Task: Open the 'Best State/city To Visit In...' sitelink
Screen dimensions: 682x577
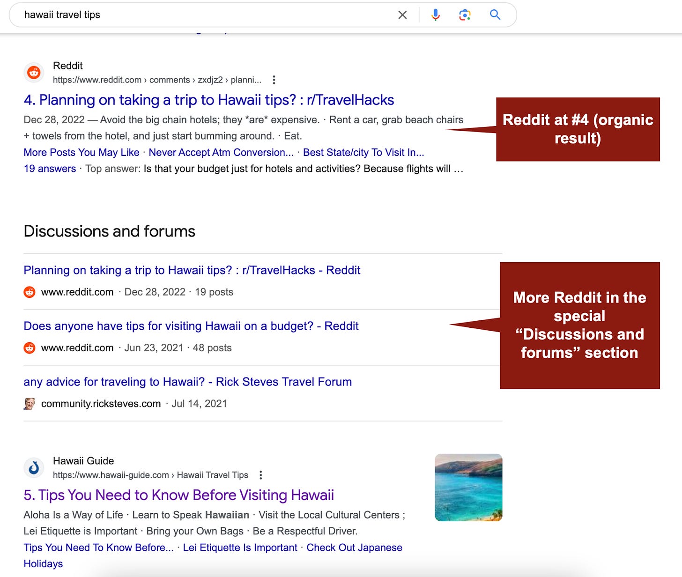Action: (x=363, y=152)
